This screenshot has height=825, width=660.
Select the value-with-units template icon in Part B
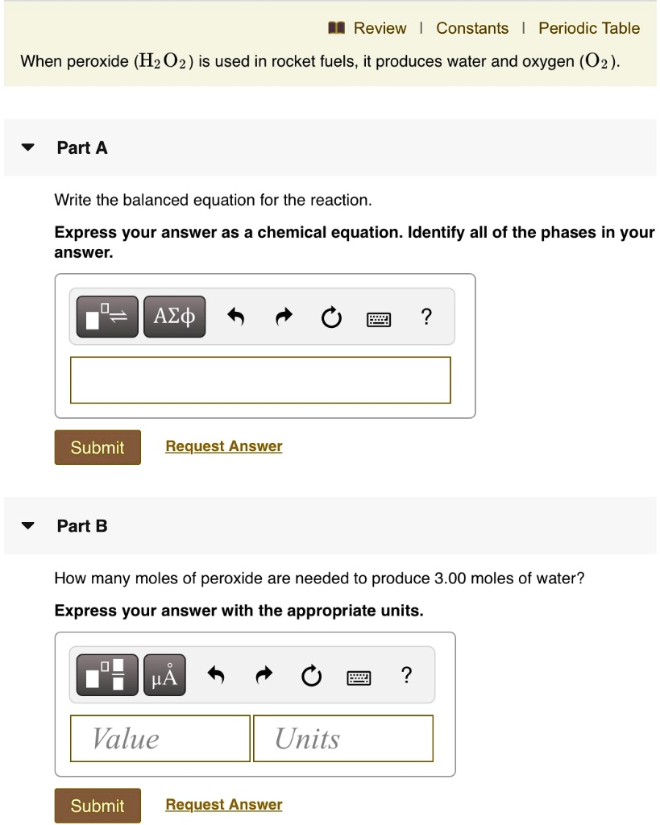106,674
